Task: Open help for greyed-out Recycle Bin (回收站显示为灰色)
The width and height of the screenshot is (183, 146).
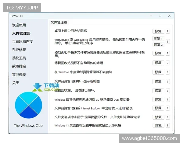Action: click(x=167, y=125)
